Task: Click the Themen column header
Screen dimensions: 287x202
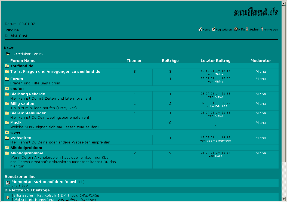Action: point(135,61)
